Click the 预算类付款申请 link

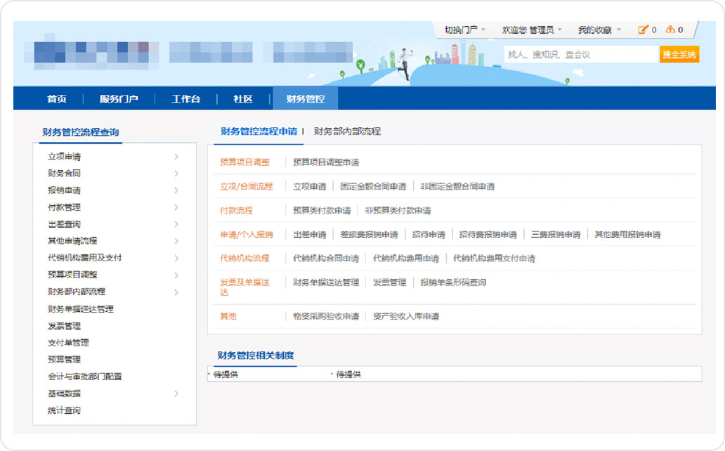[x=322, y=211]
